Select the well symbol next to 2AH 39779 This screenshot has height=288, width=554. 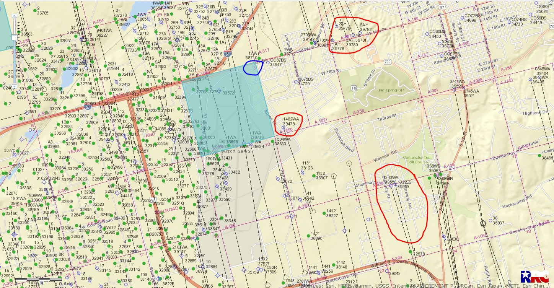click(x=336, y=26)
